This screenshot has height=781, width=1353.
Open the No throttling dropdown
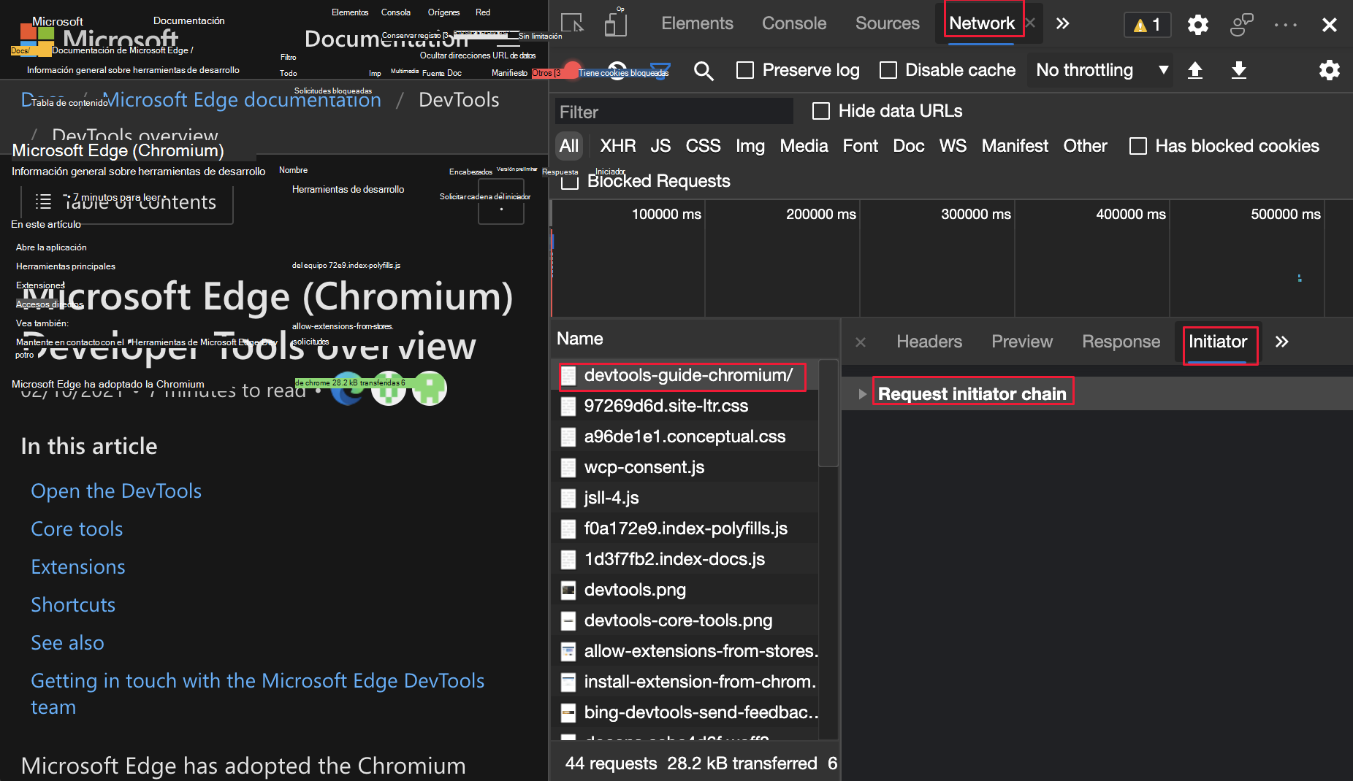1100,70
